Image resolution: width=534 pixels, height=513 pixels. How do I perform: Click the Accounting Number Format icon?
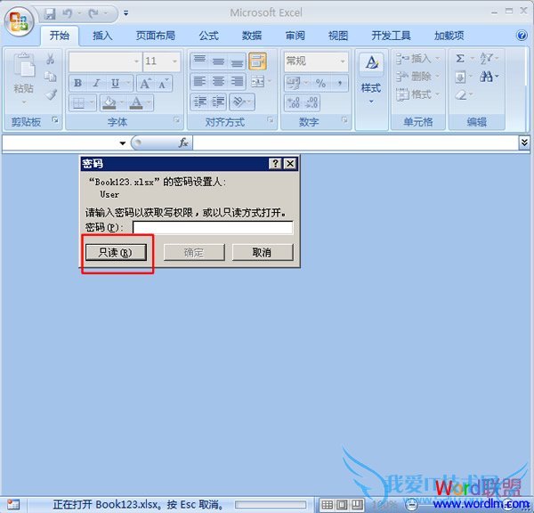point(293,83)
